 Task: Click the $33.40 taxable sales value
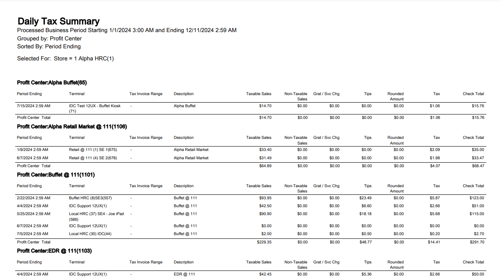click(x=265, y=150)
